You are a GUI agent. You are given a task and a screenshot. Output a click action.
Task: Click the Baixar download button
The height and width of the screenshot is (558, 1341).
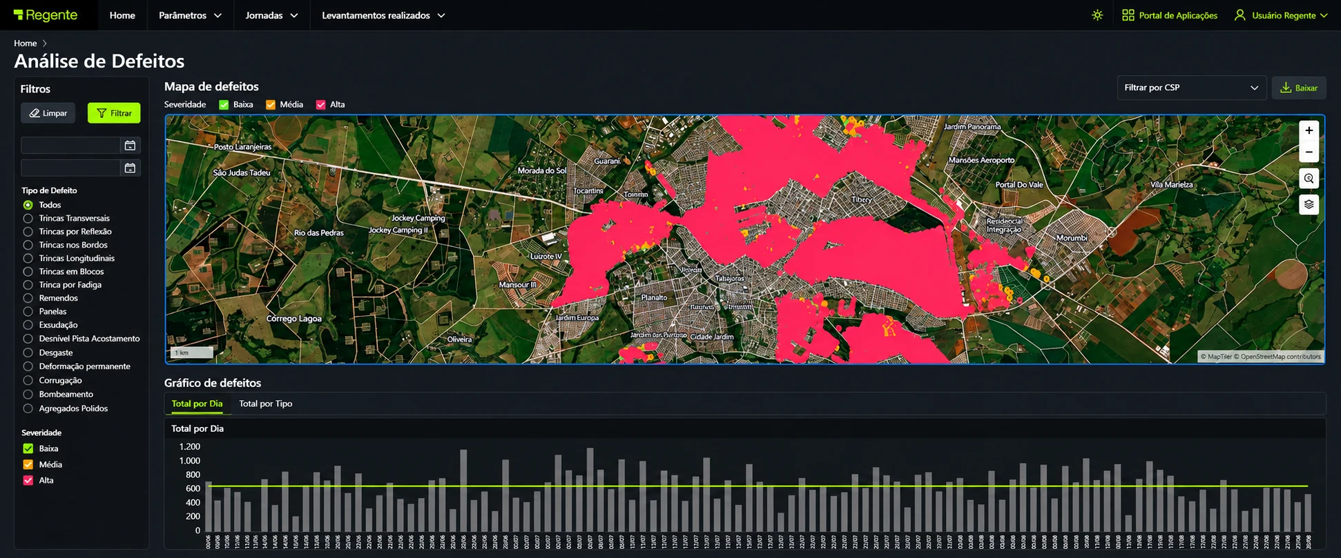(x=1299, y=88)
